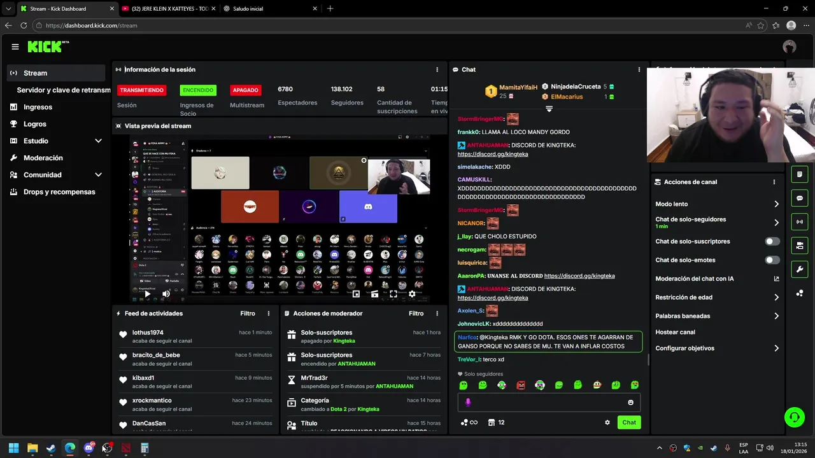Open Filtro in Feed de actividades
The height and width of the screenshot is (458, 815).
point(248,314)
